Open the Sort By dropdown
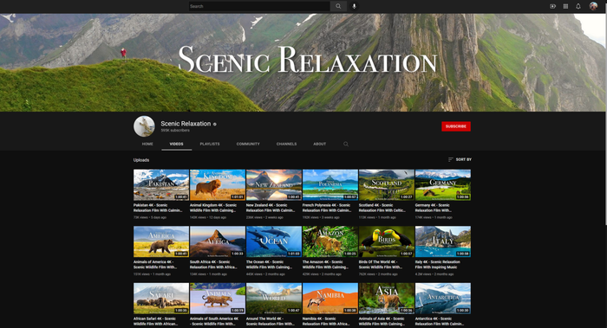The height and width of the screenshot is (328, 607). tap(460, 159)
